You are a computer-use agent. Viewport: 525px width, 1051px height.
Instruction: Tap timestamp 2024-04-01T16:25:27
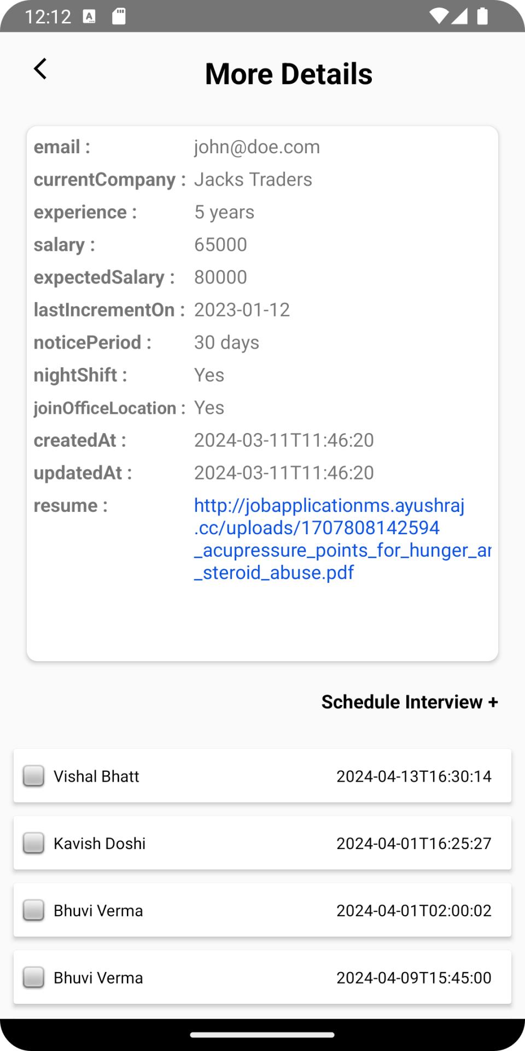pos(414,844)
